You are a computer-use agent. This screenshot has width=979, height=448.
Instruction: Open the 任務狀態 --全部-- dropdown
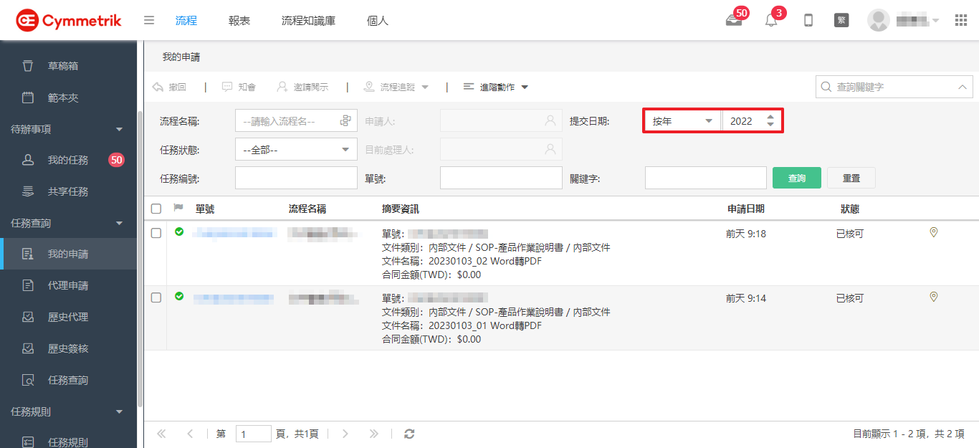(296, 149)
